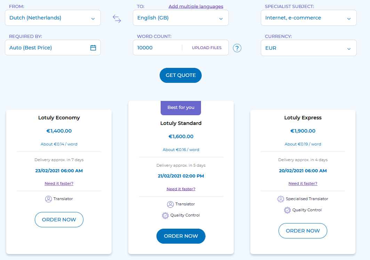Click Quality Control badge icon in Standard card
The height and width of the screenshot is (260, 370).
[165, 215]
